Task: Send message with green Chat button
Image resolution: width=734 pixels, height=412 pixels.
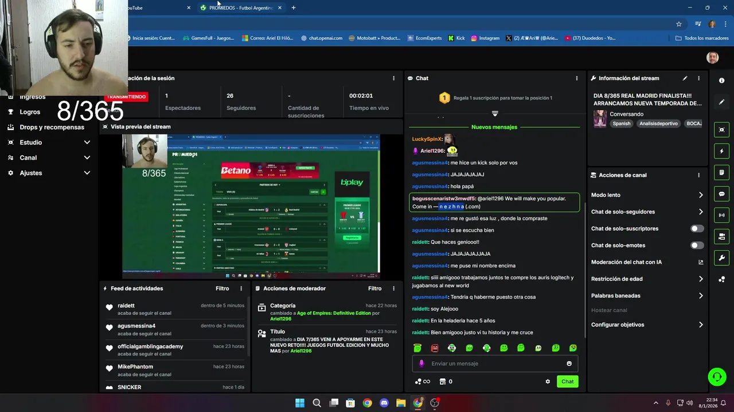Action: coord(567,382)
